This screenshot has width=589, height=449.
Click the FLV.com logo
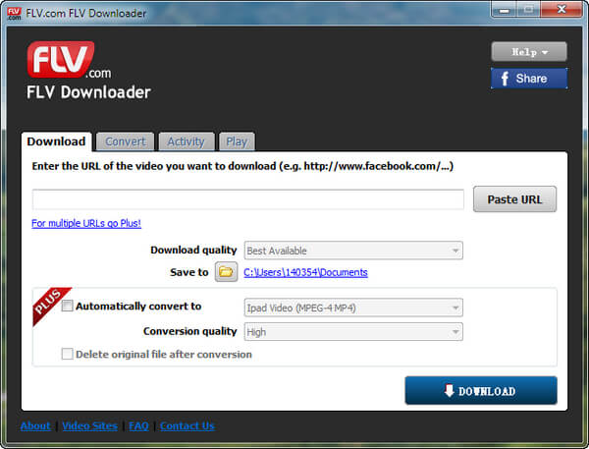click(x=69, y=60)
